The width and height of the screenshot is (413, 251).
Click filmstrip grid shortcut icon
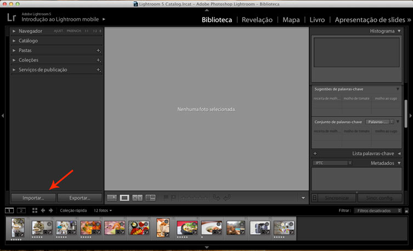click(x=35, y=210)
